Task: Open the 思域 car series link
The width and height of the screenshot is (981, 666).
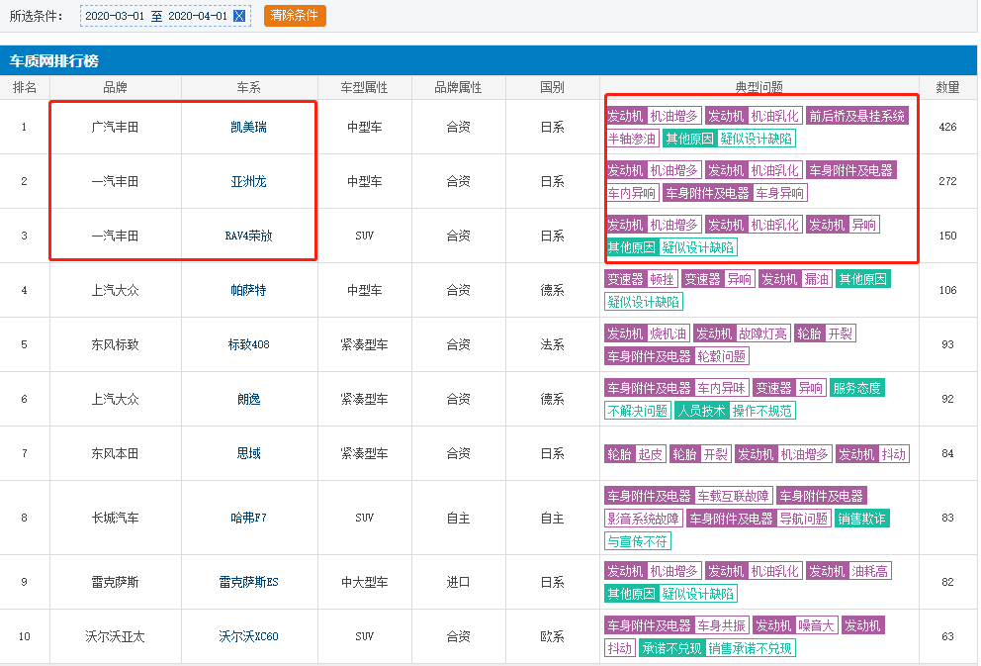Action: [x=248, y=454]
